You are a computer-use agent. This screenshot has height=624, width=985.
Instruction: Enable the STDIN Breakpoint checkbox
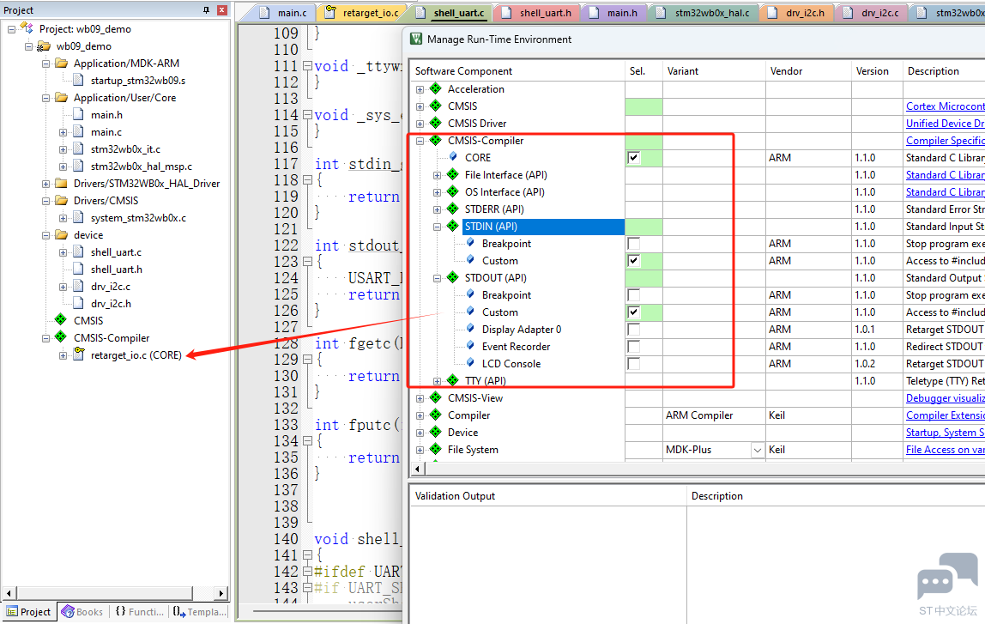click(x=634, y=243)
